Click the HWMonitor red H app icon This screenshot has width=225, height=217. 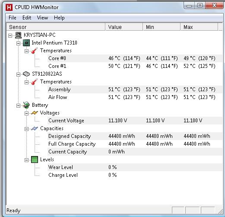[9, 7]
